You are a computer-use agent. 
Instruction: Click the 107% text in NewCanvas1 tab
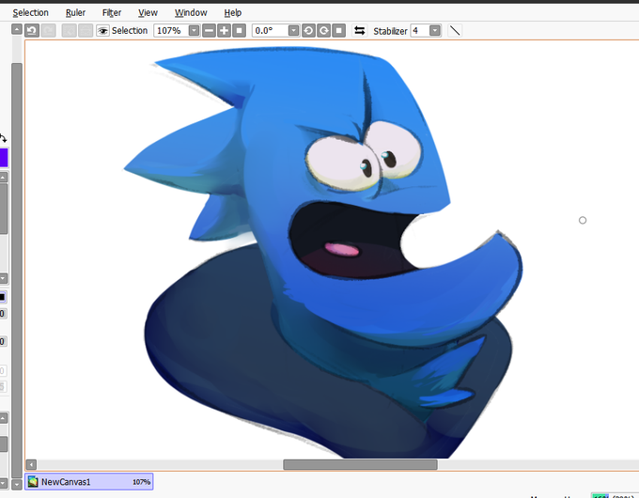[x=141, y=482]
